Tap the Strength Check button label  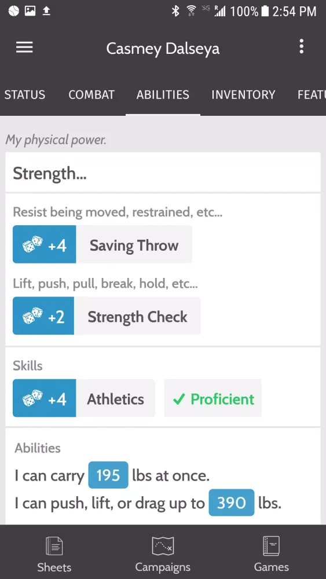click(137, 317)
